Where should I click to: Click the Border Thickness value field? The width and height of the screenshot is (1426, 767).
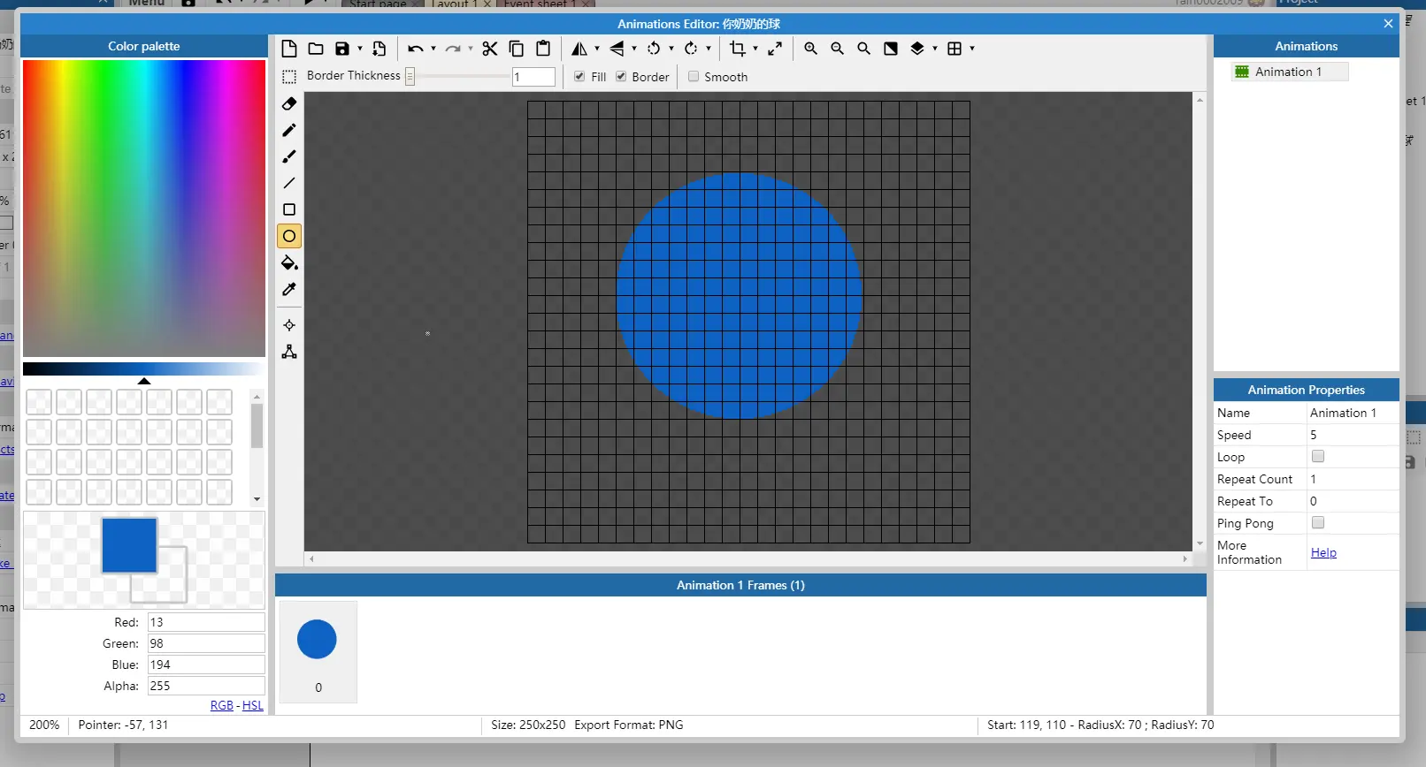click(x=533, y=77)
